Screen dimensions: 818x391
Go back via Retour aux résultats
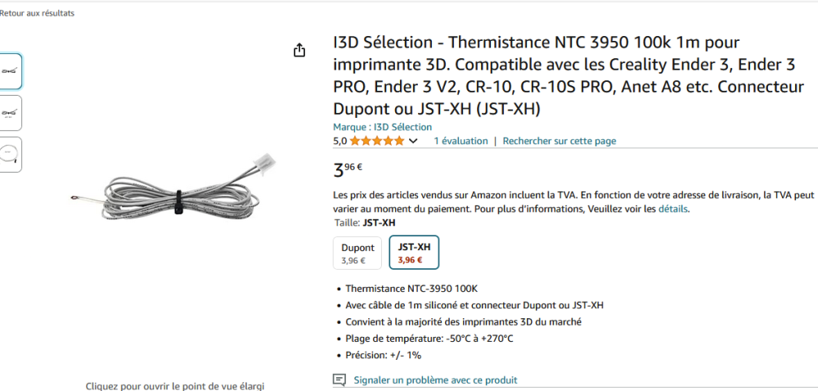coord(37,13)
